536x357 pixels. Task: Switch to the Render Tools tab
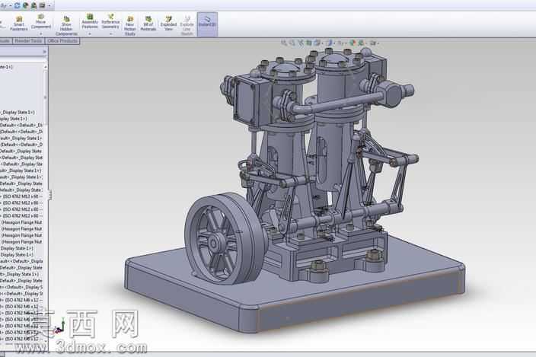[x=28, y=41]
